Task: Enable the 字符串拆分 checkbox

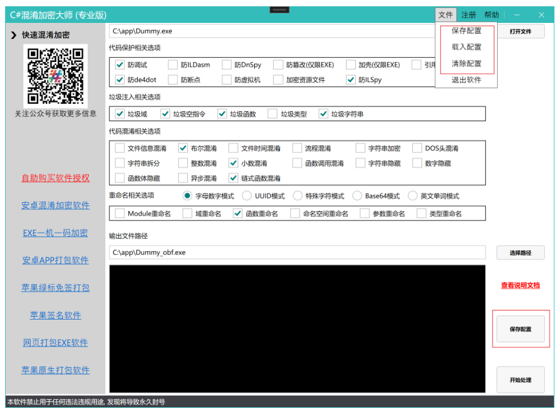Action: (x=120, y=163)
